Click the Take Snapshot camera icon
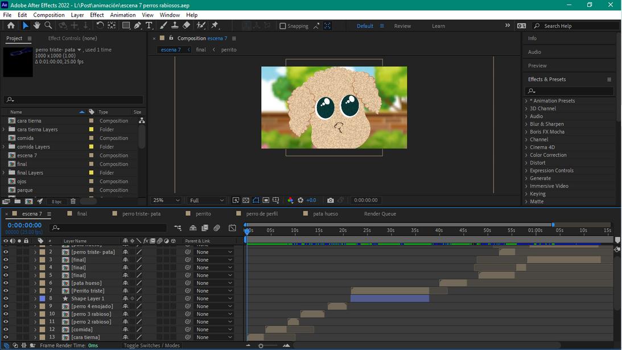Image resolution: width=622 pixels, height=350 pixels. (330, 200)
